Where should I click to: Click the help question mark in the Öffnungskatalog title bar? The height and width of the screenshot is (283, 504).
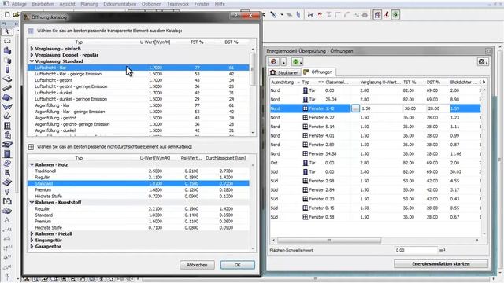pos(236,16)
